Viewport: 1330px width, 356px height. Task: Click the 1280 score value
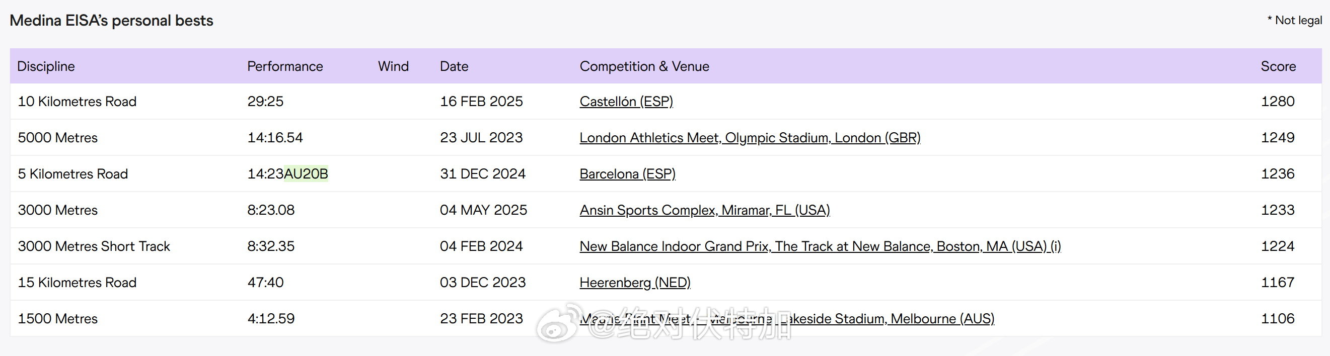(x=1277, y=102)
